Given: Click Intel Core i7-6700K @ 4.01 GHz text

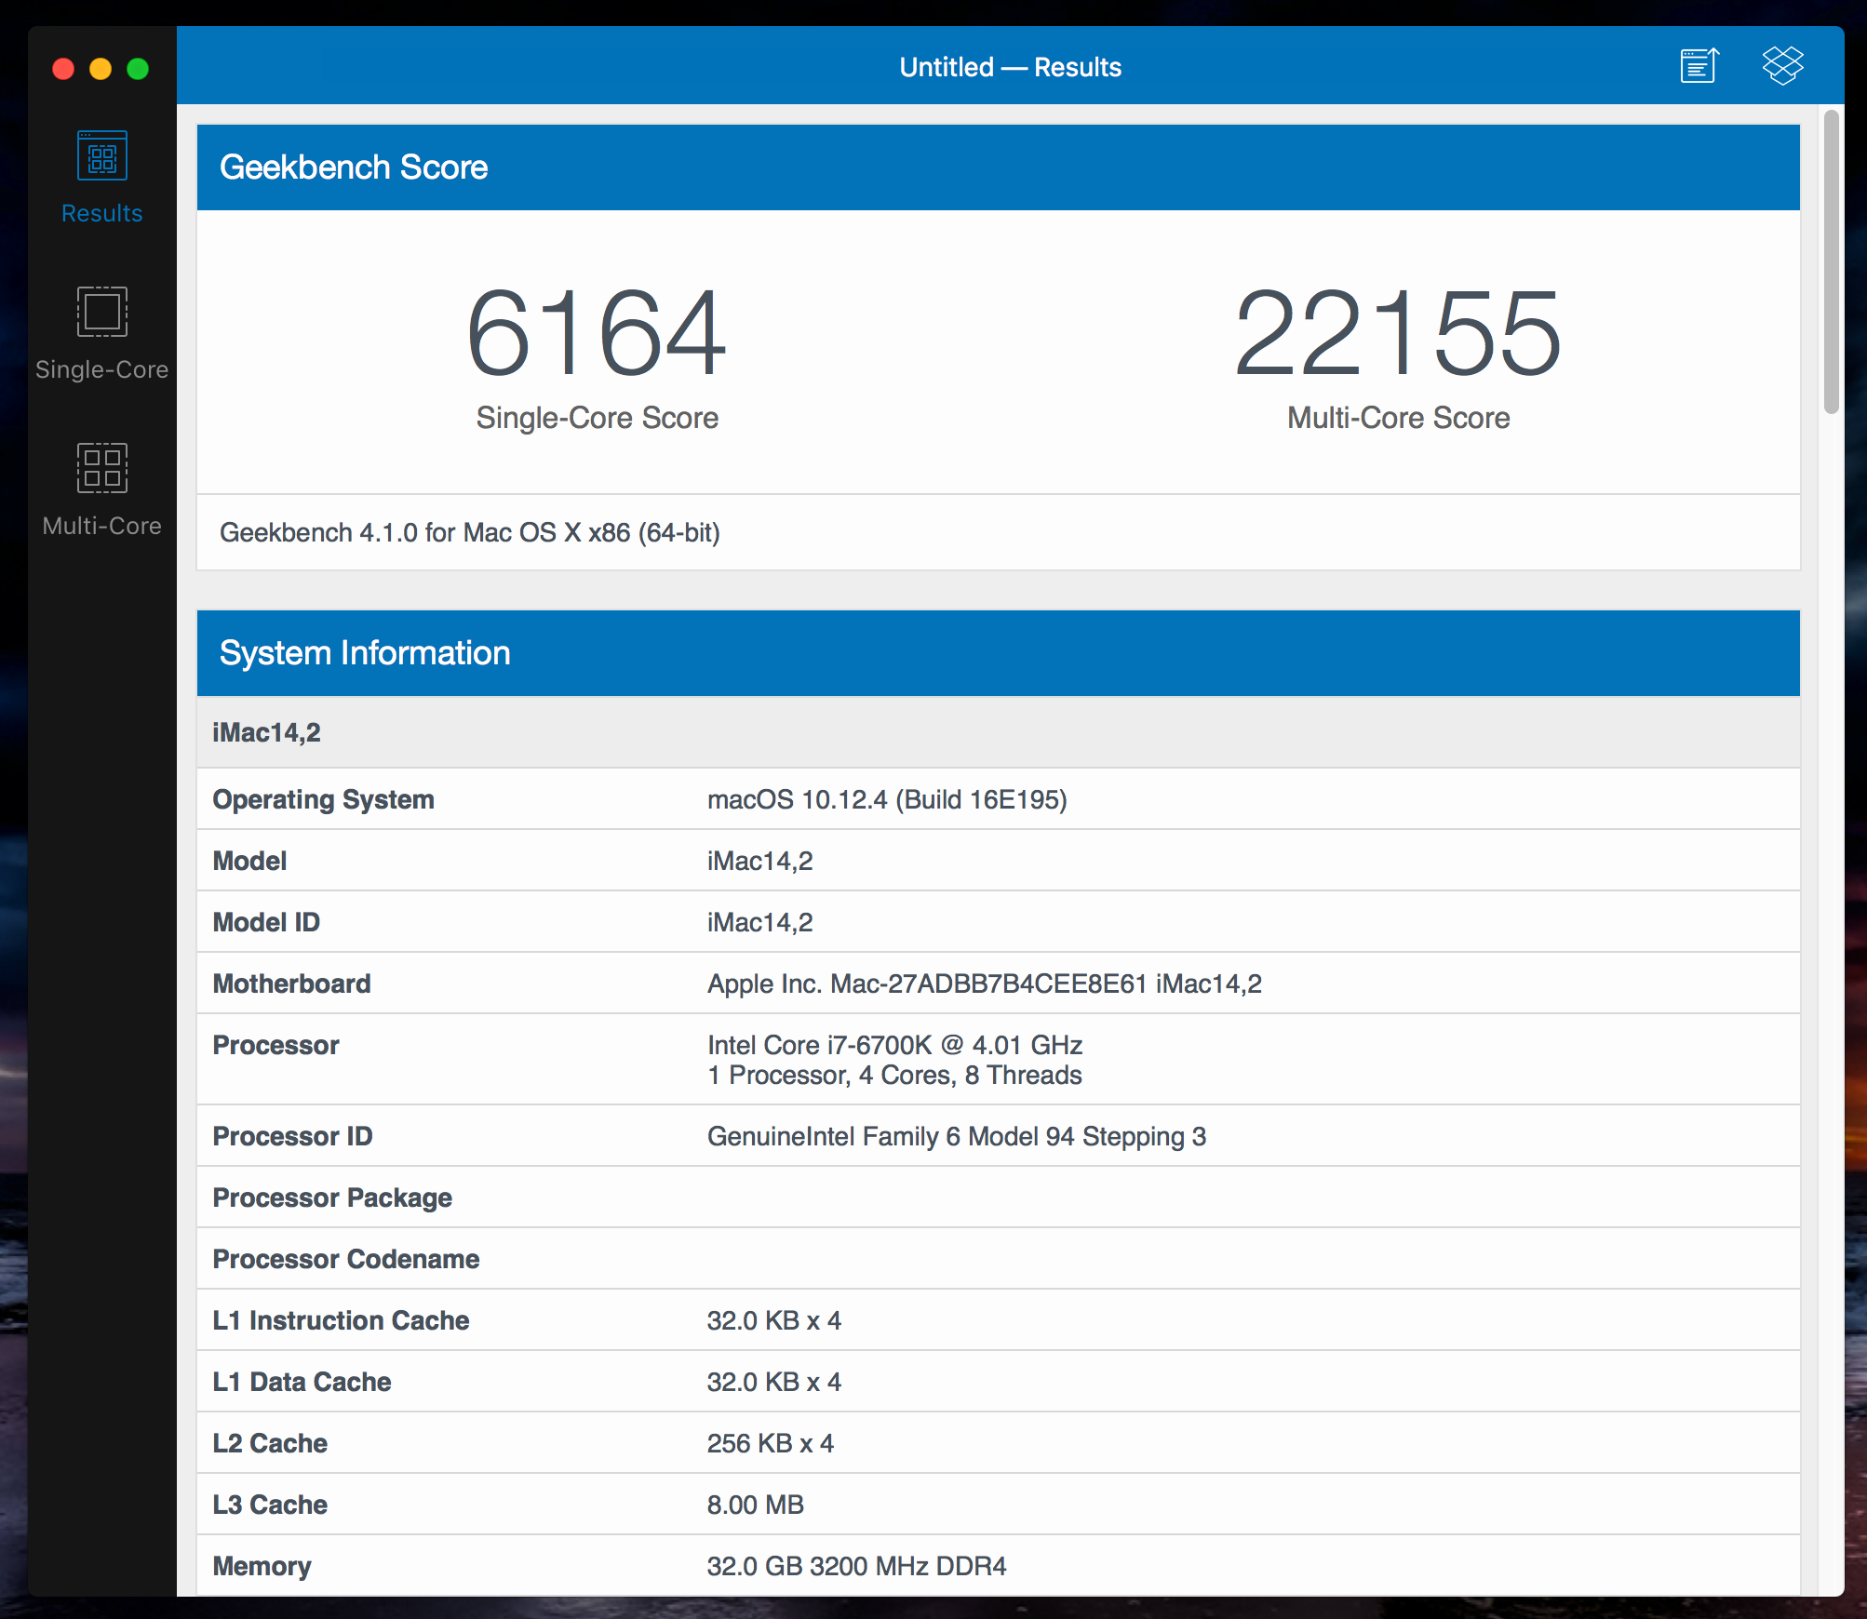Looking at the screenshot, I should 894,1045.
